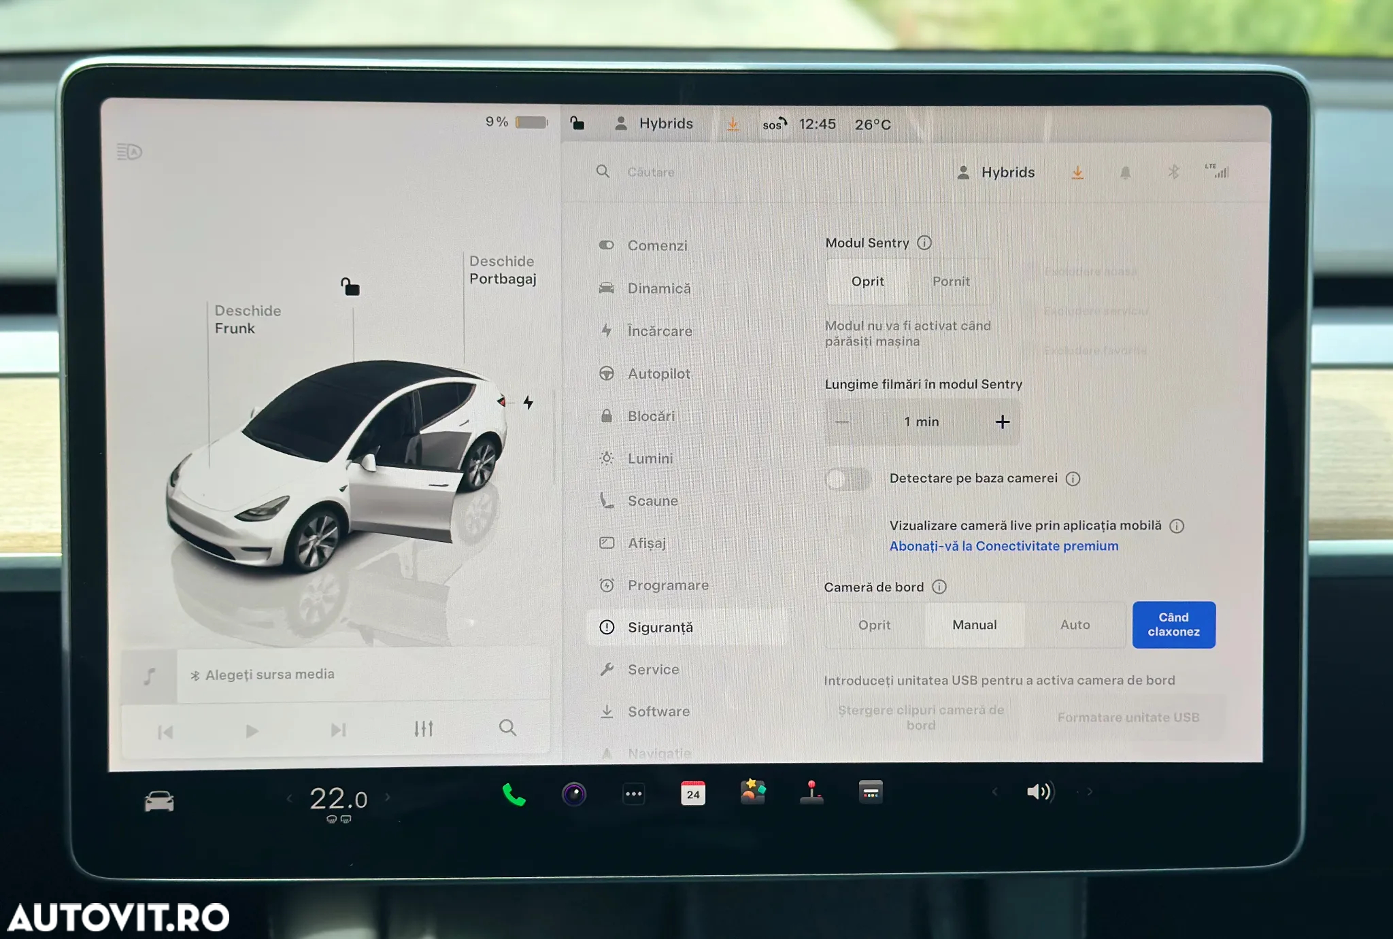The height and width of the screenshot is (939, 1393).
Task: Open the all-apps three dots launcher
Action: coord(634,793)
